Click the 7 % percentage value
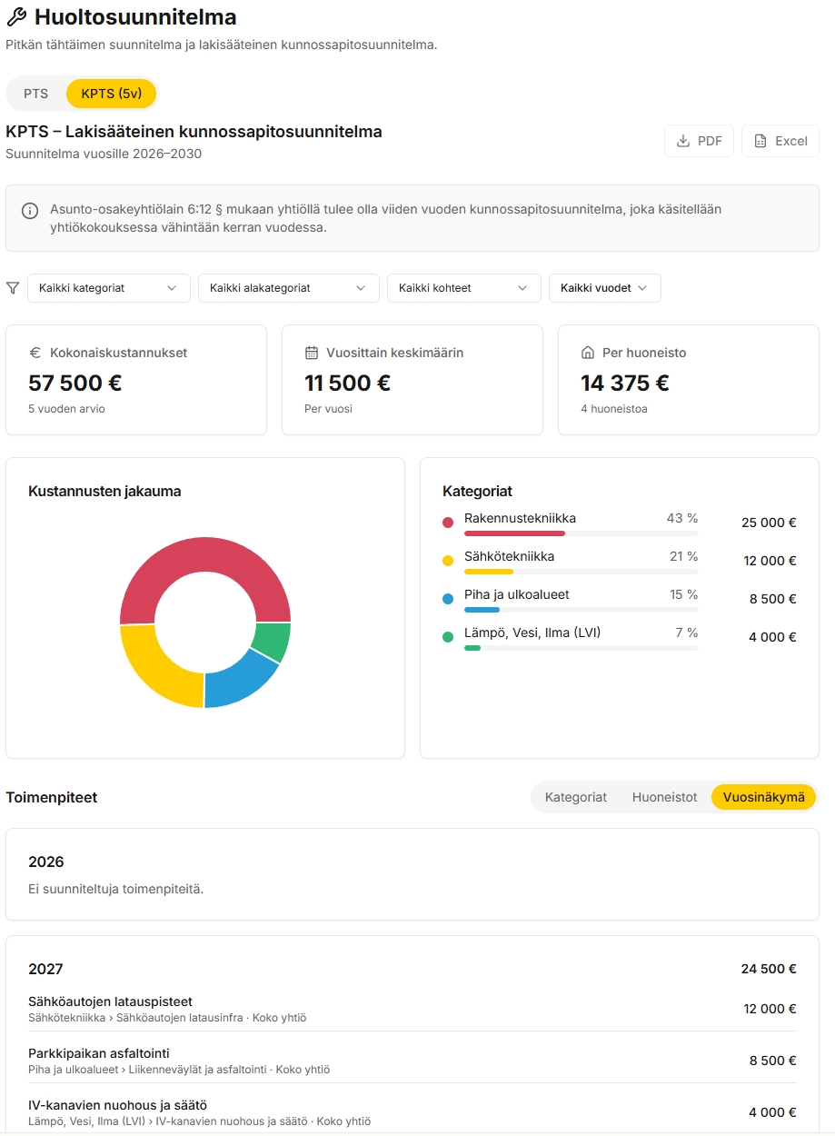The image size is (835, 1136). click(x=687, y=633)
